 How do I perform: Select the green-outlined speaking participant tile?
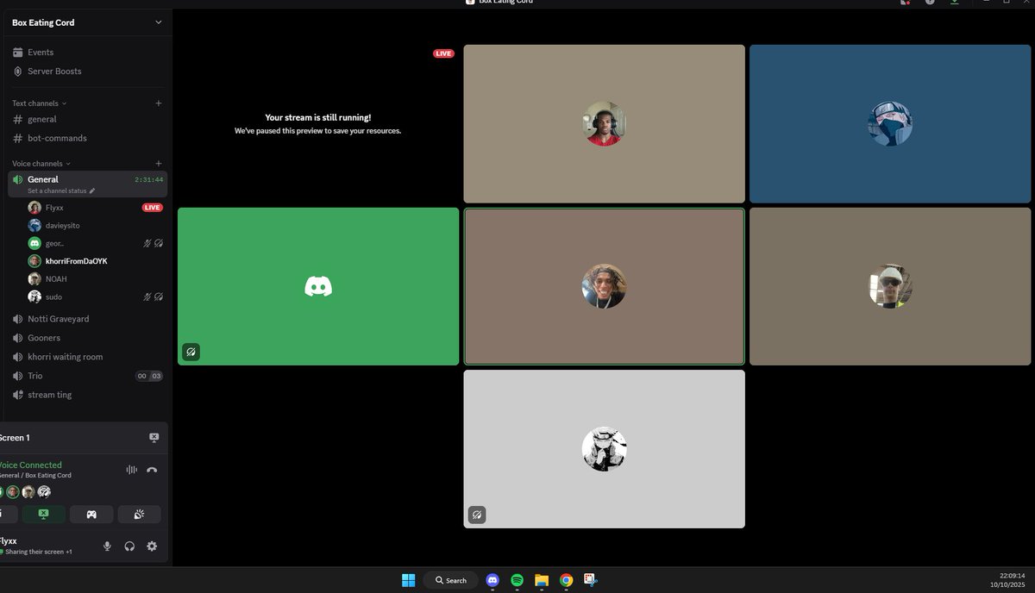(604, 286)
